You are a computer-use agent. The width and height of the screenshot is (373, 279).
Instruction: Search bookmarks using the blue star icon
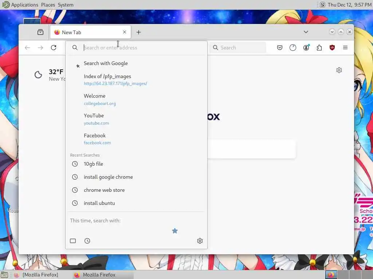[x=175, y=231]
